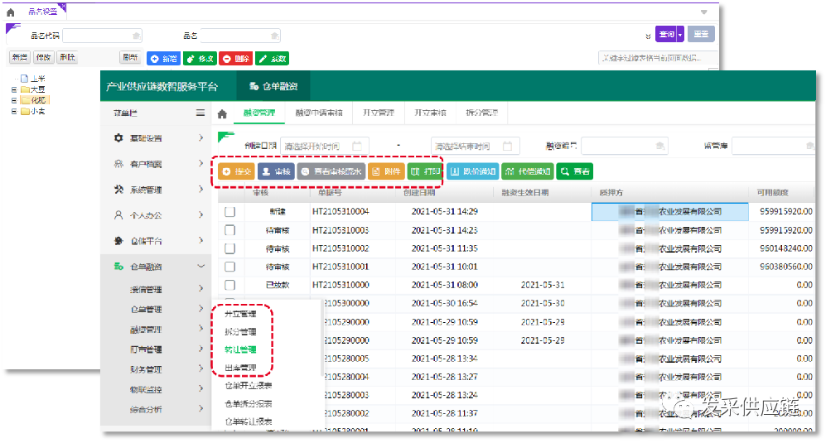Click the 重置 button in the back window
This screenshot has width=826, height=443.
701,34
